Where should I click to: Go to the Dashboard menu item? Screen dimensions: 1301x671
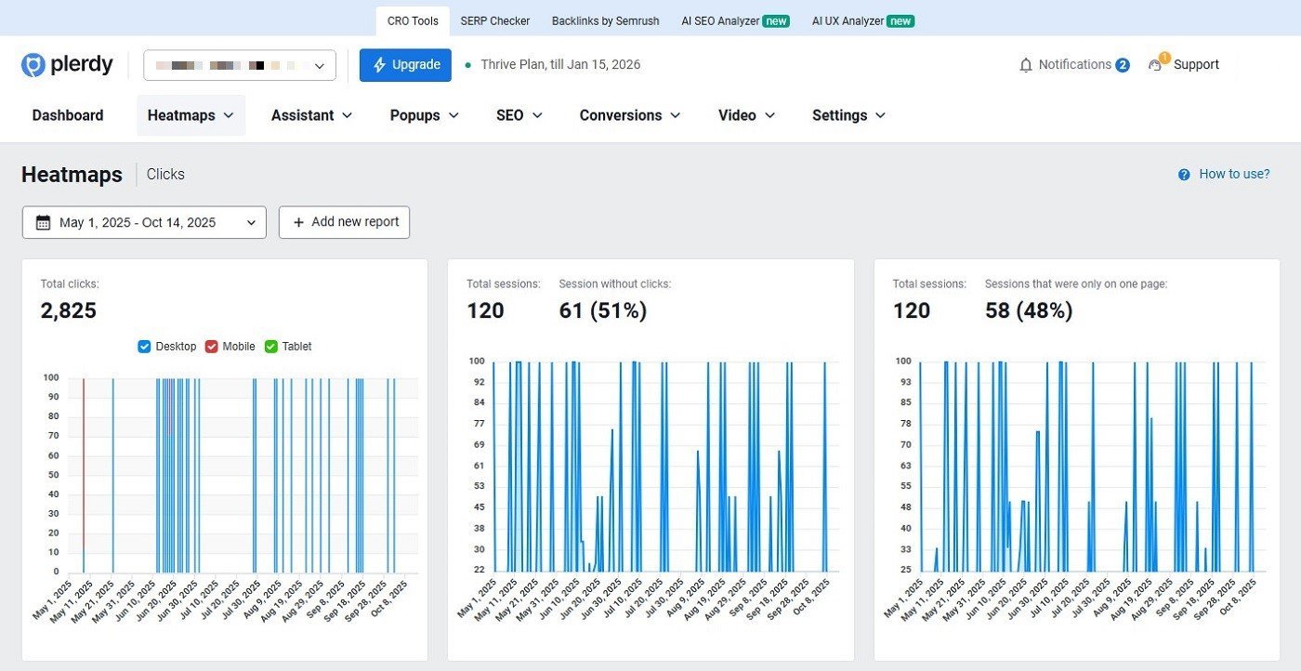pyautogui.click(x=68, y=115)
